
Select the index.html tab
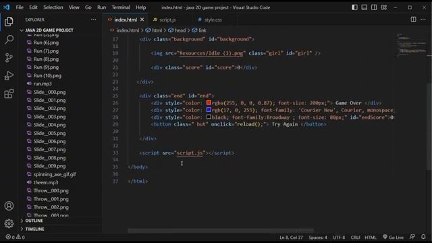click(x=126, y=20)
